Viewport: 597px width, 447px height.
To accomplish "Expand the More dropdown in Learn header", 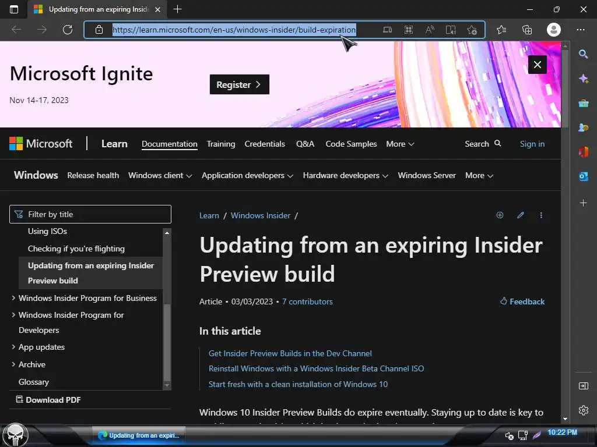I will tap(400, 144).
